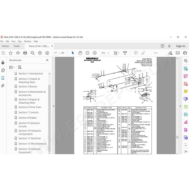The height and width of the screenshot is (189, 189).
Task: Click the scrolling mode keyboard icon
Action: 125,53
